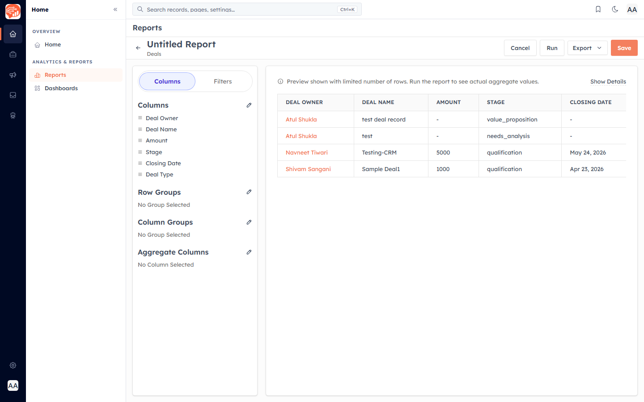Edit Row Groups with the pencil icon

click(x=249, y=192)
